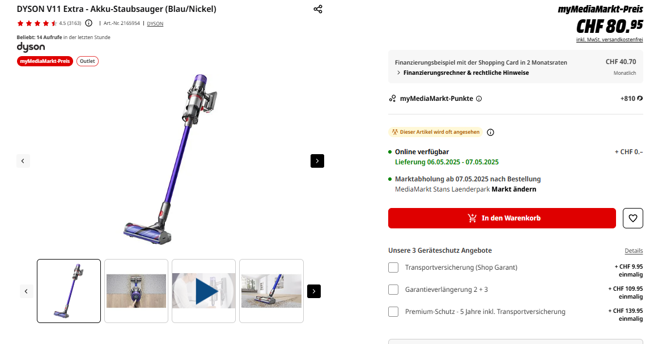Select Premium-Schutz 5 Jahre checkbox
671x344 pixels.
pos(393,312)
